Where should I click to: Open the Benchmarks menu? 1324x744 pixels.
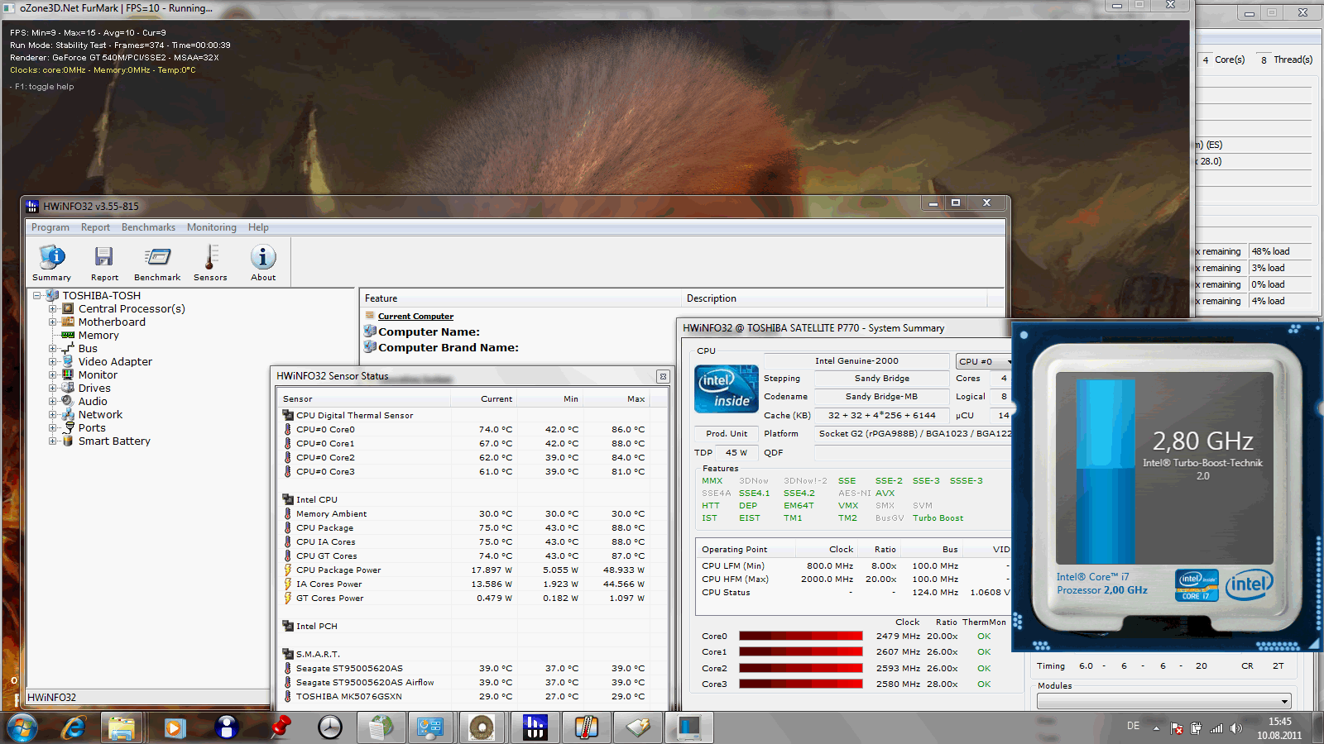click(148, 227)
